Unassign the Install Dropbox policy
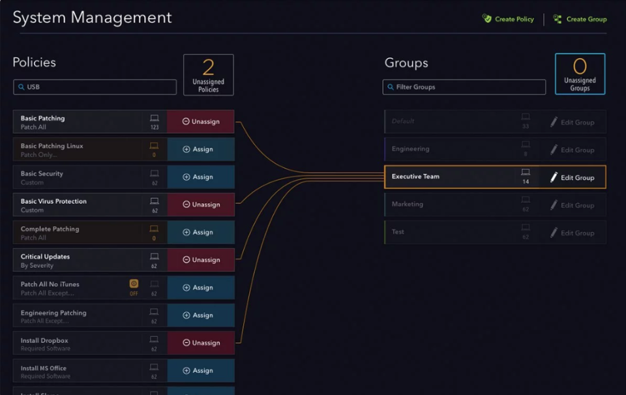 [x=201, y=343]
